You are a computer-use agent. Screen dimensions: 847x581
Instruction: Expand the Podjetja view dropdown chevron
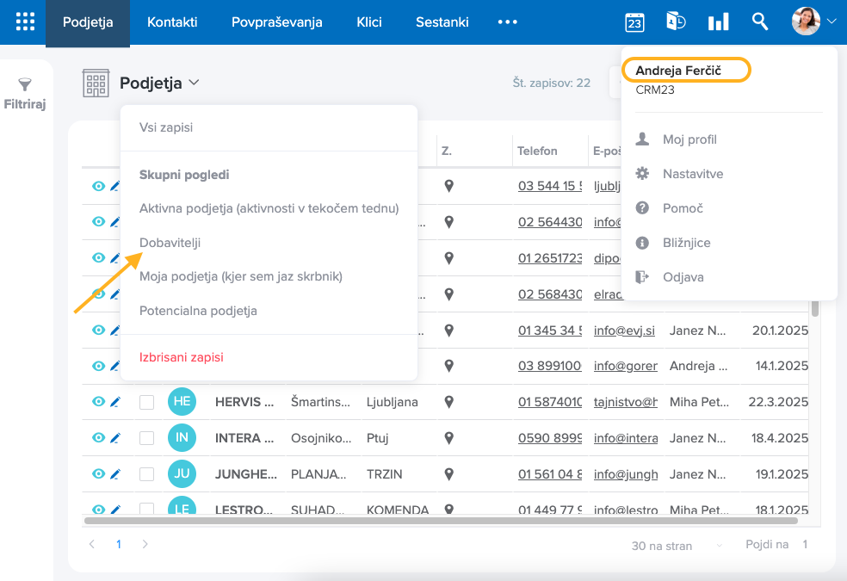(x=194, y=83)
